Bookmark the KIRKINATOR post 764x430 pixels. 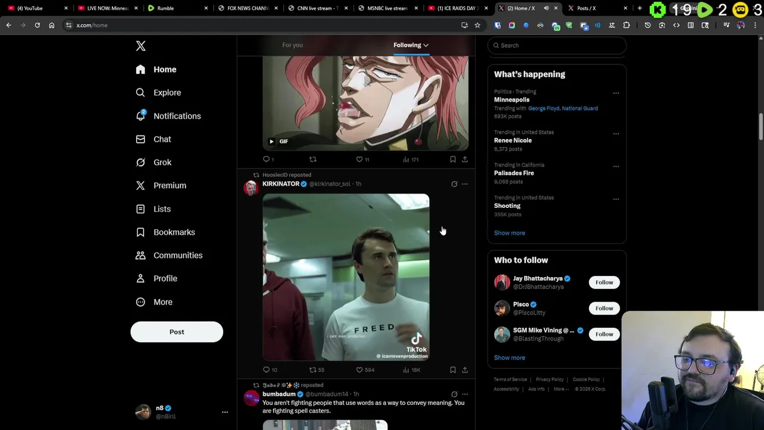pyautogui.click(x=452, y=370)
